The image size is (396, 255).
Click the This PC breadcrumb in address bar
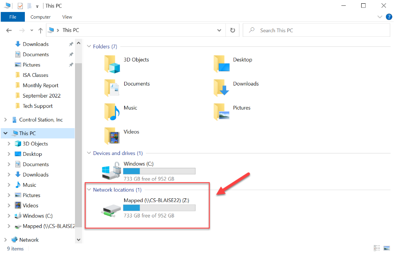(x=71, y=30)
